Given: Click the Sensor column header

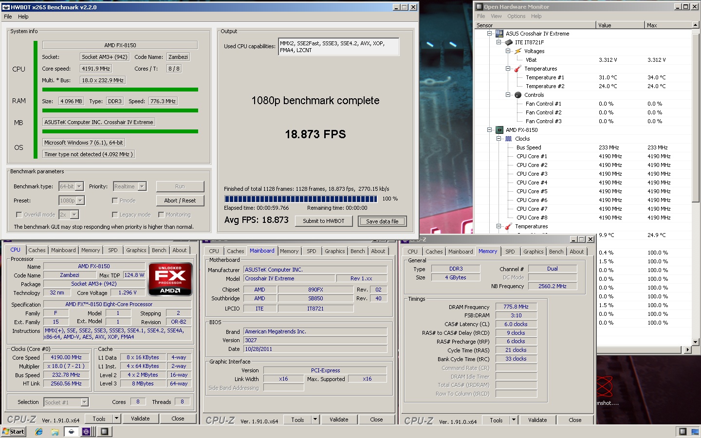Looking at the screenshot, I should coord(535,25).
